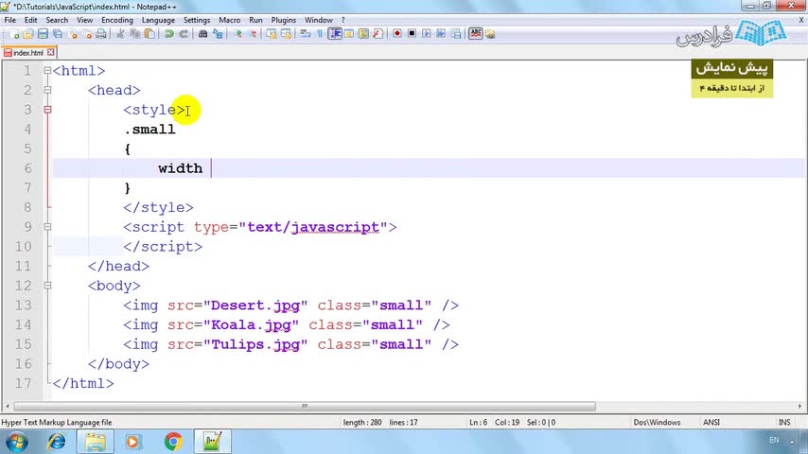Viewport: 808px width, 454px height.
Task: Toggle Show All Characters pilcrow icon
Action: [x=320, y=34]
